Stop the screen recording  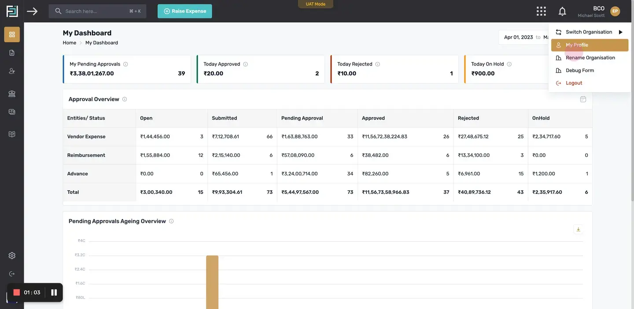17,292
